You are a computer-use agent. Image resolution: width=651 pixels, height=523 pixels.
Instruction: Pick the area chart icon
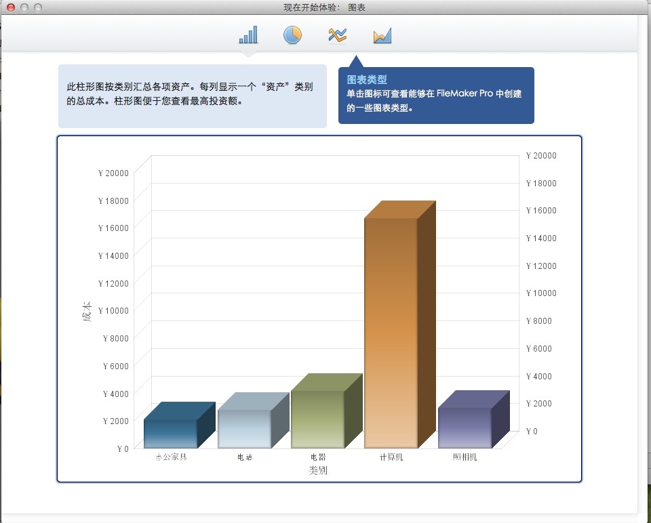[382, 36]
